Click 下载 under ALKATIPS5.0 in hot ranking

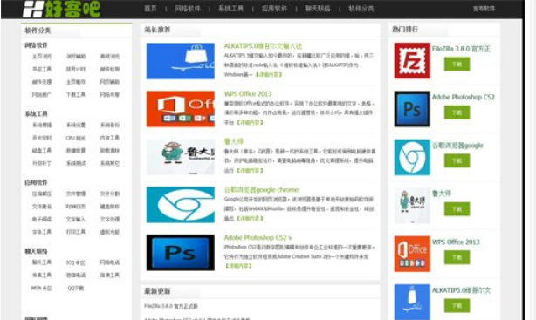(x=457, y=306)
